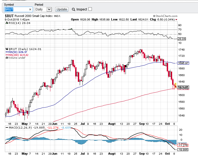
Task: Click the Chg -5.50 (-0.34%) value
Action: 162,20
